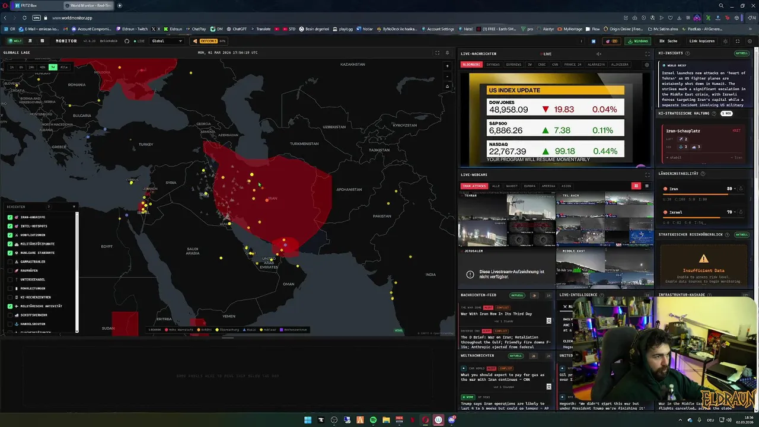The image size is (759, 427).
Task: Select the Bloomberg news tab
Action: click(472, 65)
